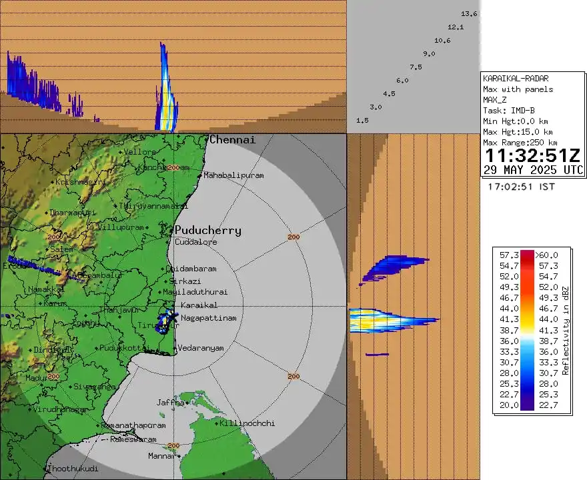Select the Sivaganga label

coord(94,387)
